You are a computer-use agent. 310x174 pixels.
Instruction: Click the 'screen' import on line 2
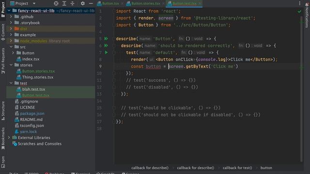click(166, 18)
